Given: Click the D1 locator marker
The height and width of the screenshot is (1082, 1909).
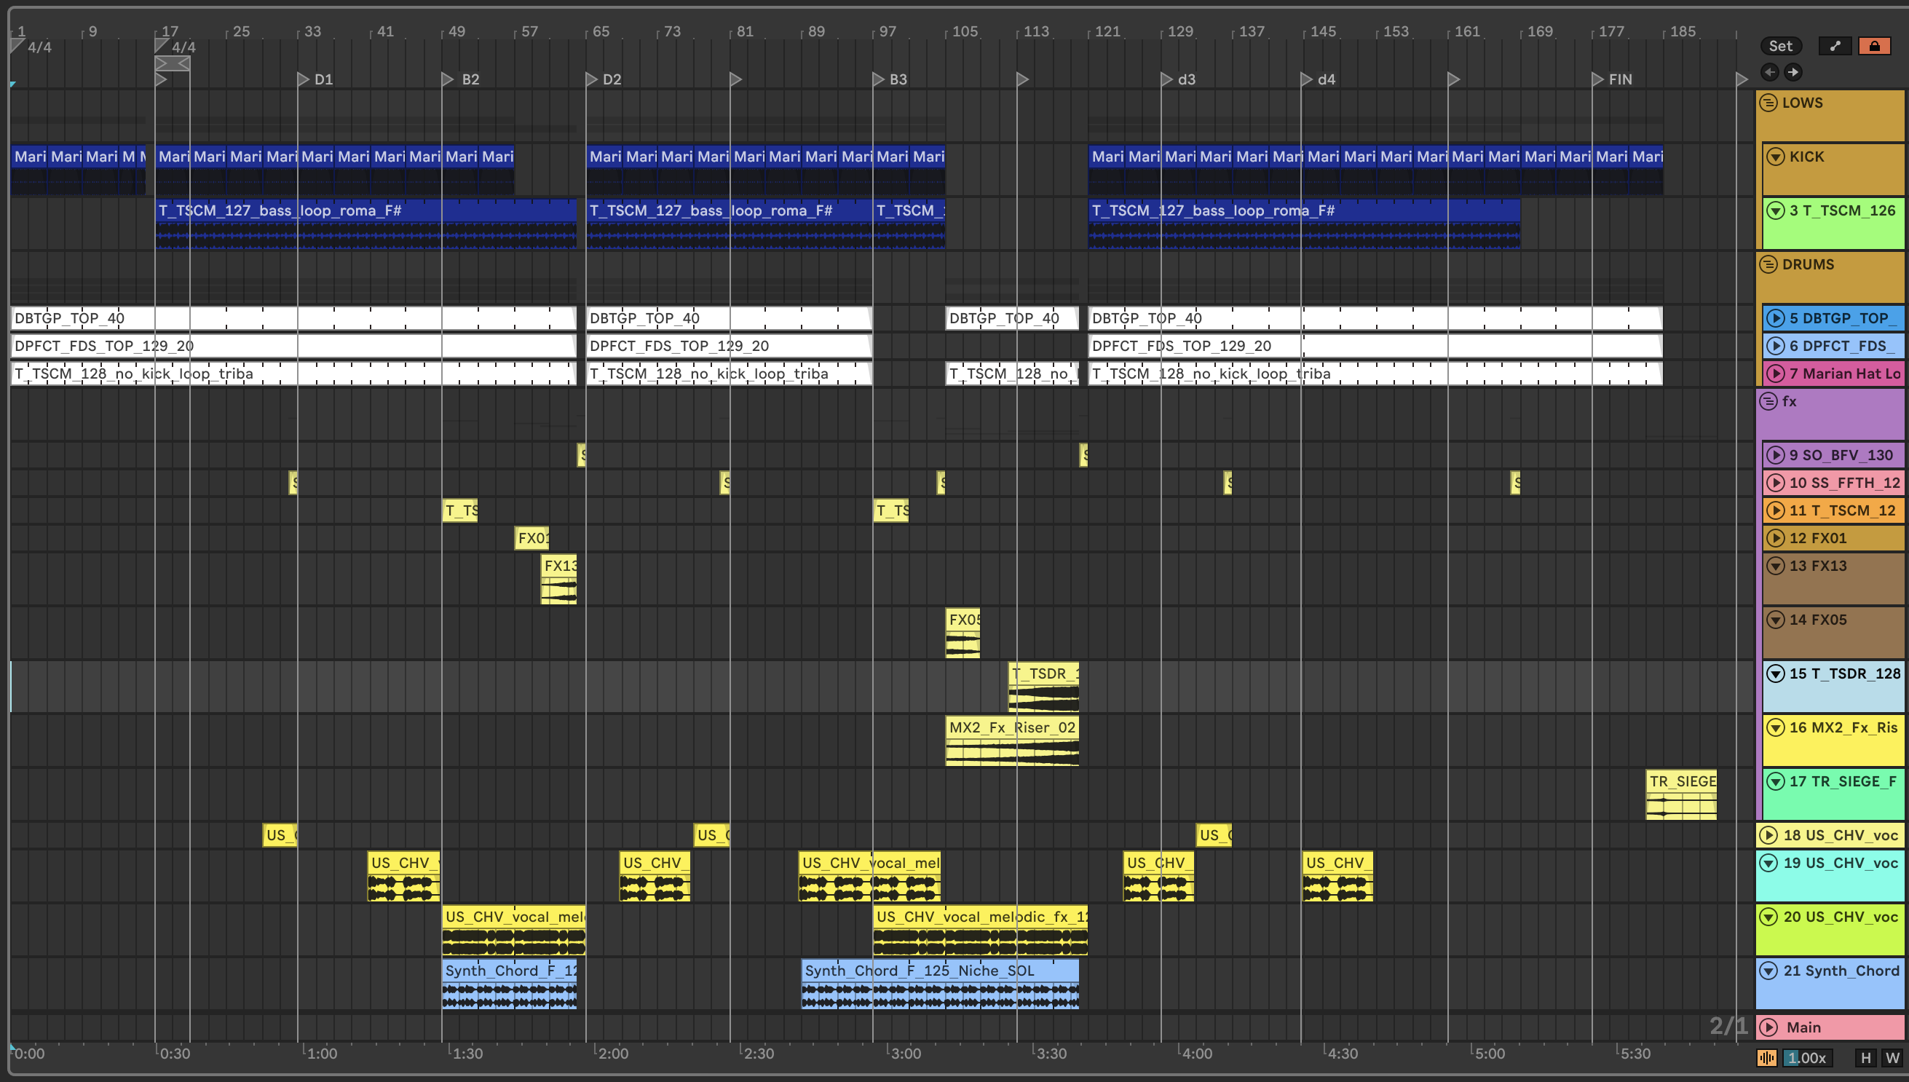Looking at the screenshot, I should tap(303, 79).
